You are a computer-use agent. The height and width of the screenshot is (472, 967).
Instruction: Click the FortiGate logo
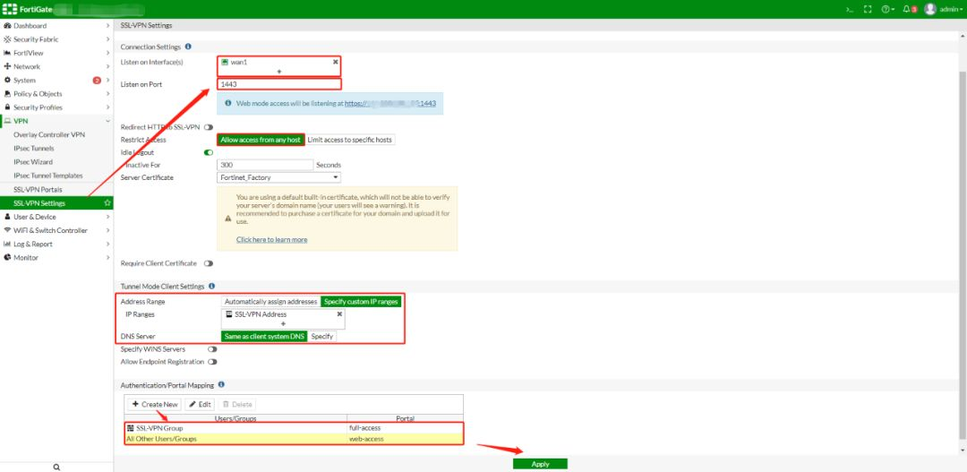click(x=27, y=9)
